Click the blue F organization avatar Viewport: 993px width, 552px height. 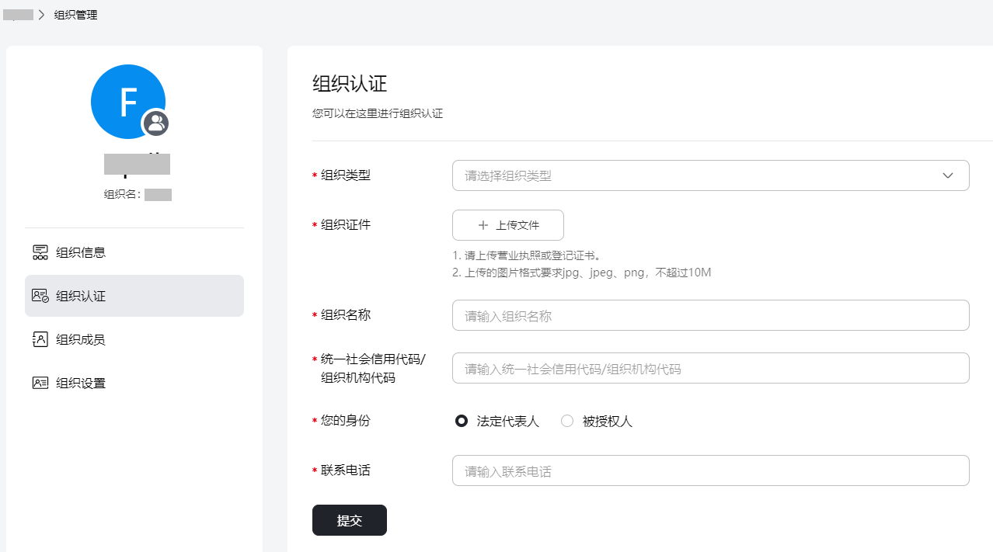pos(124,99)
